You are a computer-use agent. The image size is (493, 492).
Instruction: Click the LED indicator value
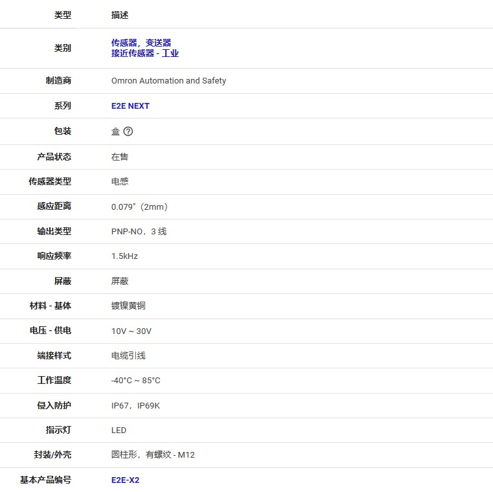[x=119, y=430]
